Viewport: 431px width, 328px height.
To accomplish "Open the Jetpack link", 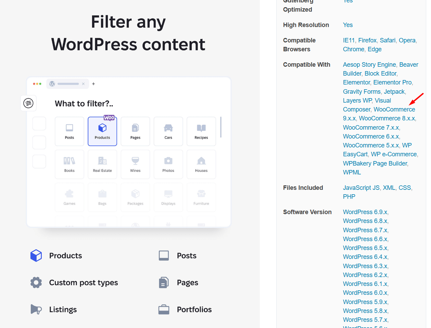I will [394, 92].
